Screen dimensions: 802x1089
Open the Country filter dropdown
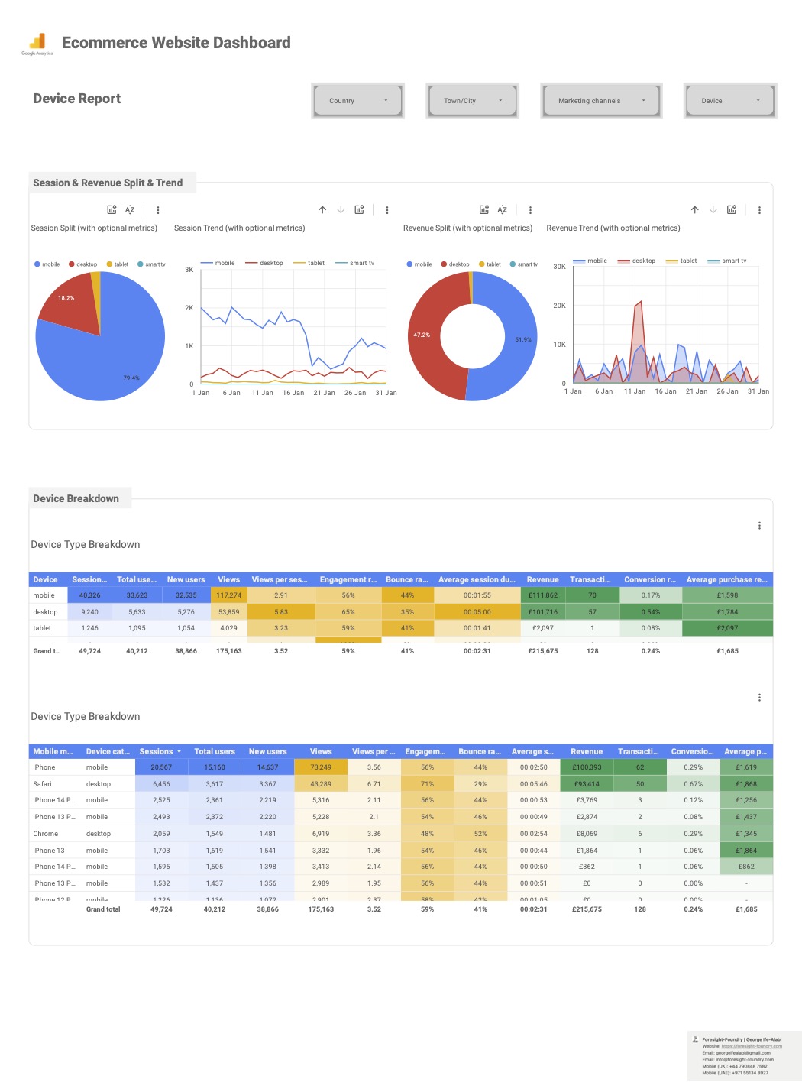point(357,100)
